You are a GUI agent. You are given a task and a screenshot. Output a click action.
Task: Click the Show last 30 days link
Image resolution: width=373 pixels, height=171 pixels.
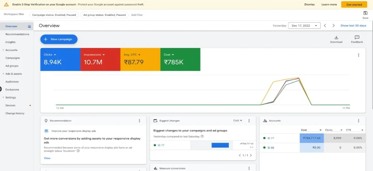click(353, 26)
